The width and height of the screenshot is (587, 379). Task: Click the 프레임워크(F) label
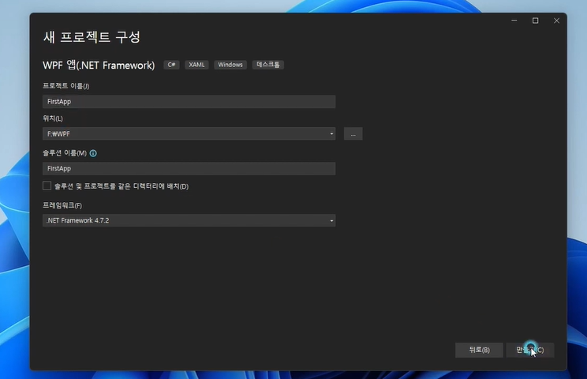[62, 205]
